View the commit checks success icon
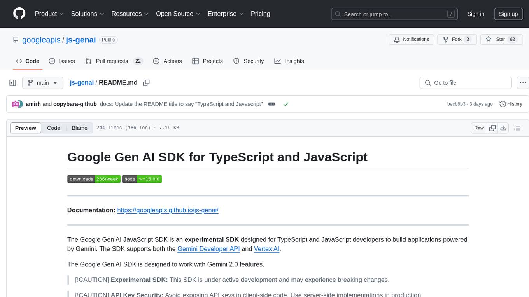This screenshot has width=529, height=297. point(286,104)
